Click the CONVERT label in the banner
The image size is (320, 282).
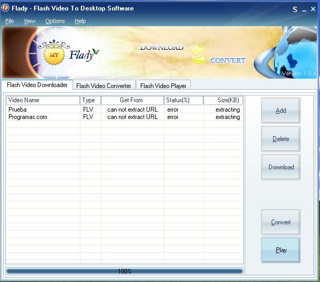228,60
